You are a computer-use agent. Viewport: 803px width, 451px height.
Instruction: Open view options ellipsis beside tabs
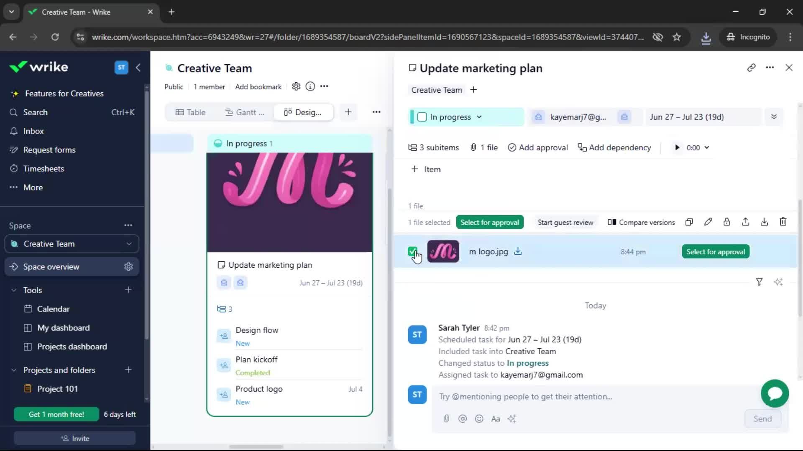pyautogui.click(x=376, y=112)
